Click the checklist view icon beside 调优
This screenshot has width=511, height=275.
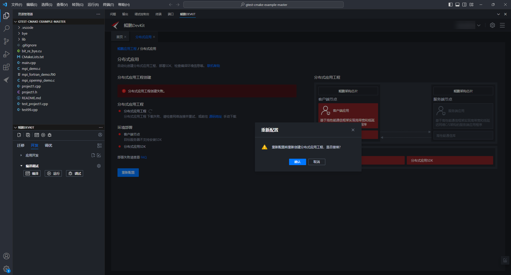click(x=100, y=146)
